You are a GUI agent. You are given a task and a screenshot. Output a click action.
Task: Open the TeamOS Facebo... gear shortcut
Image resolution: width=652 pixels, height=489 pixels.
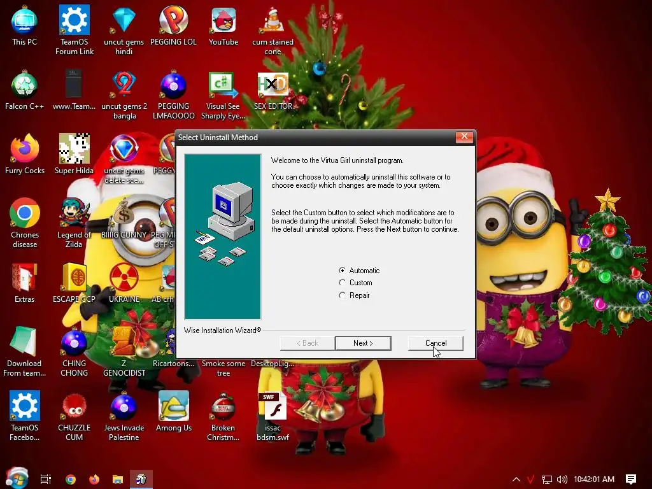tap(25, 416)
